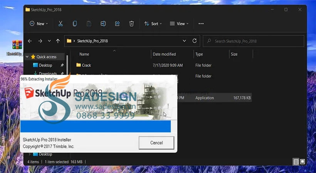Image resolution: width=316 pixels, height=173 pixels.
Task: Click the 4 items status text
Action: (33, 162)
